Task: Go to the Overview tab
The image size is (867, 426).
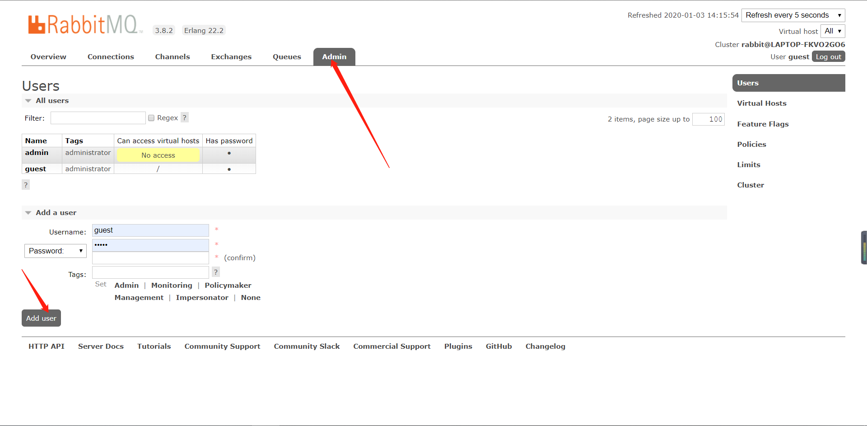Action: click(48, 56)
